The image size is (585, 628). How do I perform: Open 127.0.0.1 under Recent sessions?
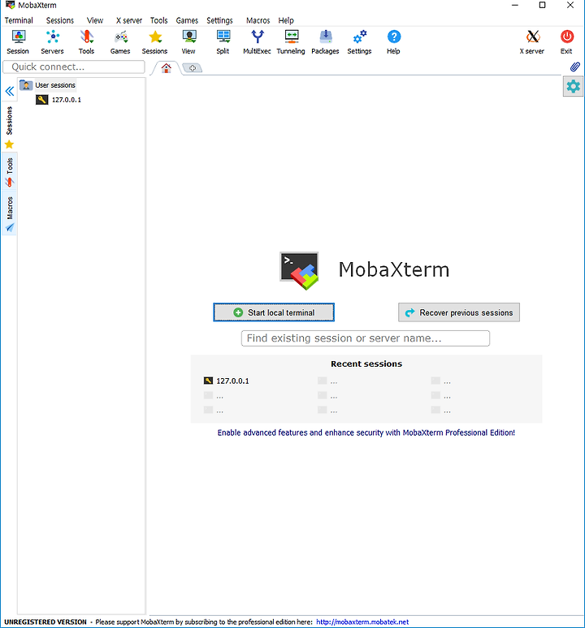click(227, 381)
